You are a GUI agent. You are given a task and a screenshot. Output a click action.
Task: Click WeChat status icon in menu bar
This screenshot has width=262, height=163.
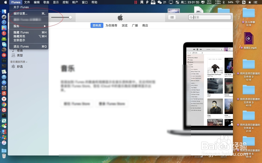tap(160, 2)
